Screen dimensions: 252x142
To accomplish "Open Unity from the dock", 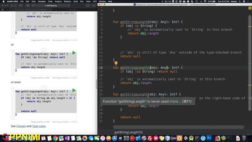I will (x=185, y=138).
